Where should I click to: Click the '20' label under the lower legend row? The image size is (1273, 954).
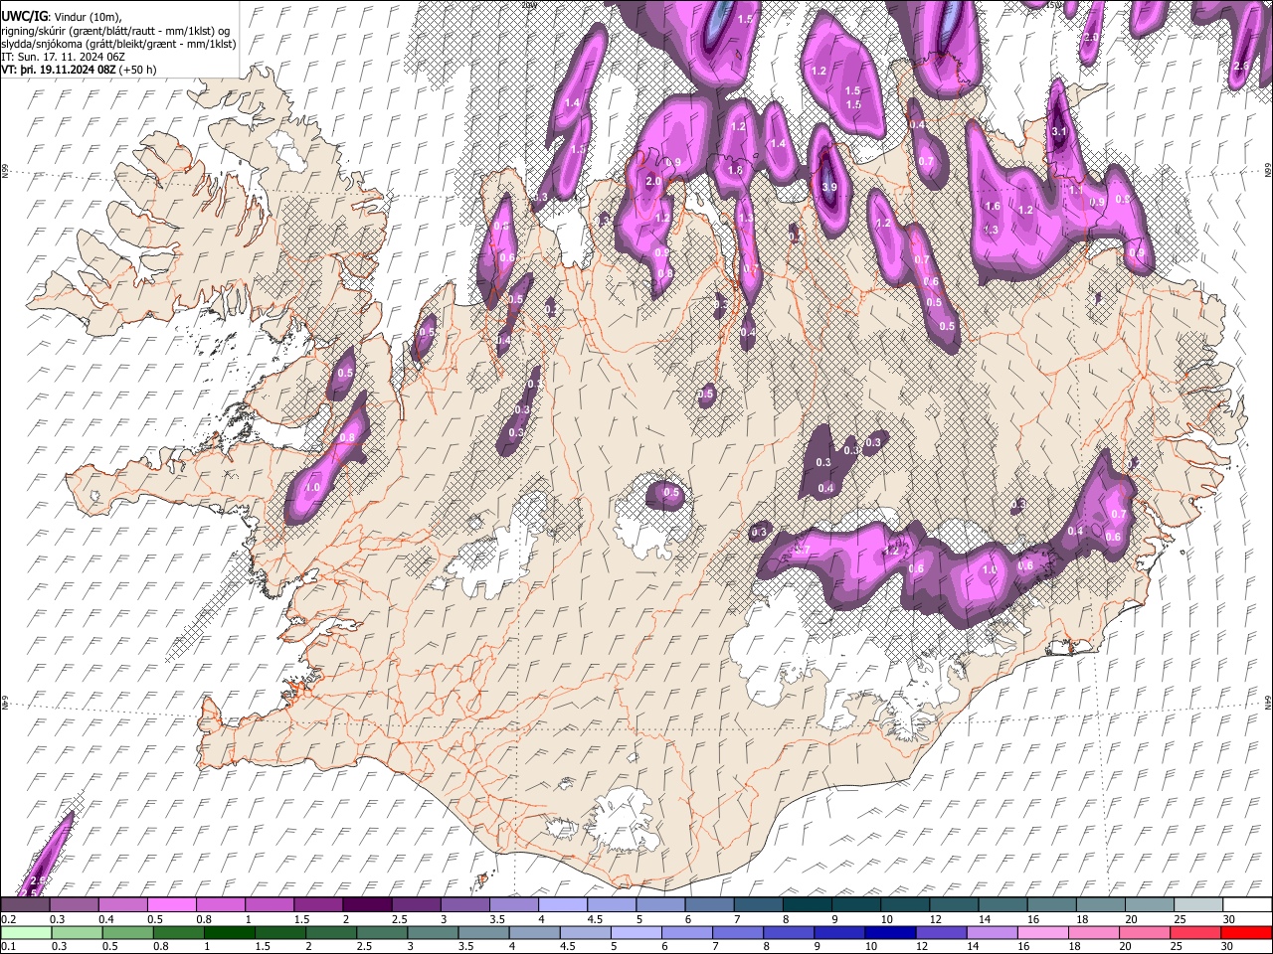click(x=1125, y=946)
